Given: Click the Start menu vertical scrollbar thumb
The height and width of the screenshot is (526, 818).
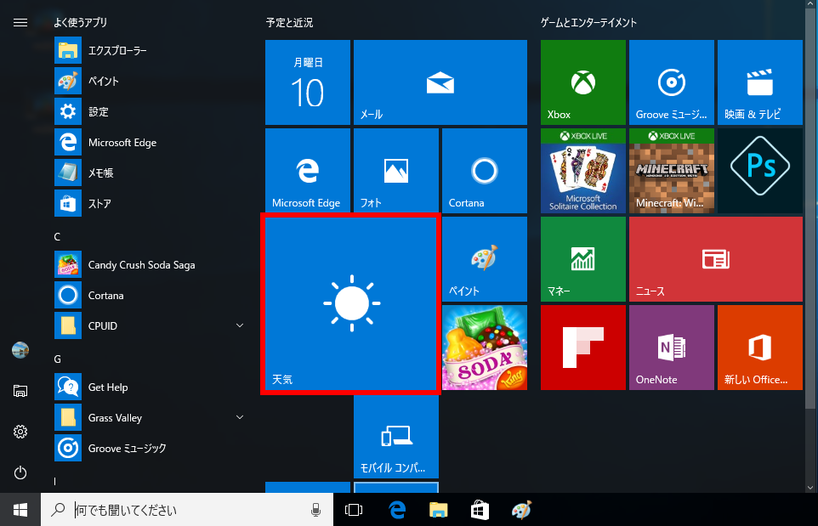Looking at the screenshot, I should [x=810, y=208].
